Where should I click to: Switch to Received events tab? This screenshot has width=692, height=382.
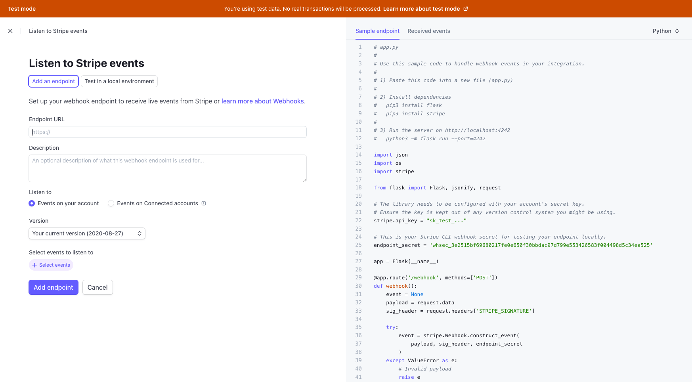click(428, 31)
